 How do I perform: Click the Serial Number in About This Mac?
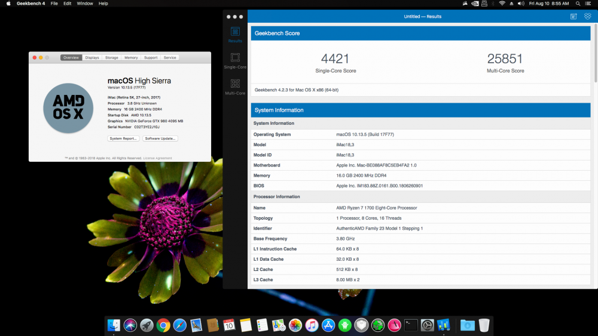pos(133,127)
